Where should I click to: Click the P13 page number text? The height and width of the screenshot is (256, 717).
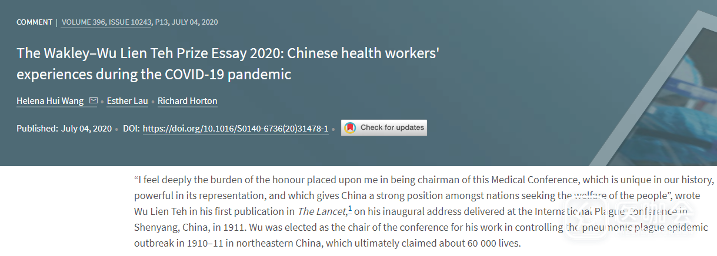coord(161,22)
